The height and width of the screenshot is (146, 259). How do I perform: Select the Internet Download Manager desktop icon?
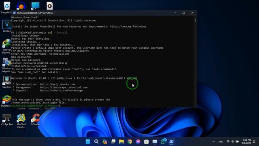(x=6, y=47)
